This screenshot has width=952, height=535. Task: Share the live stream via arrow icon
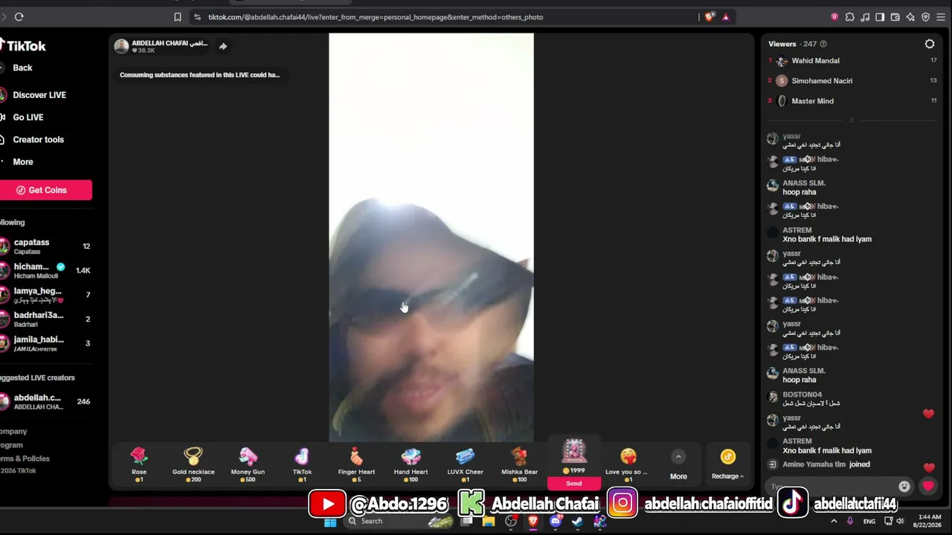click(x=222, y=46)
